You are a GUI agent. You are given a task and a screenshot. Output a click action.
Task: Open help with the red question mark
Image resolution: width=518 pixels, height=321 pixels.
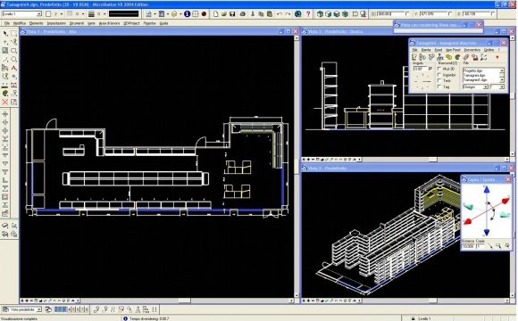pos(308,14)
